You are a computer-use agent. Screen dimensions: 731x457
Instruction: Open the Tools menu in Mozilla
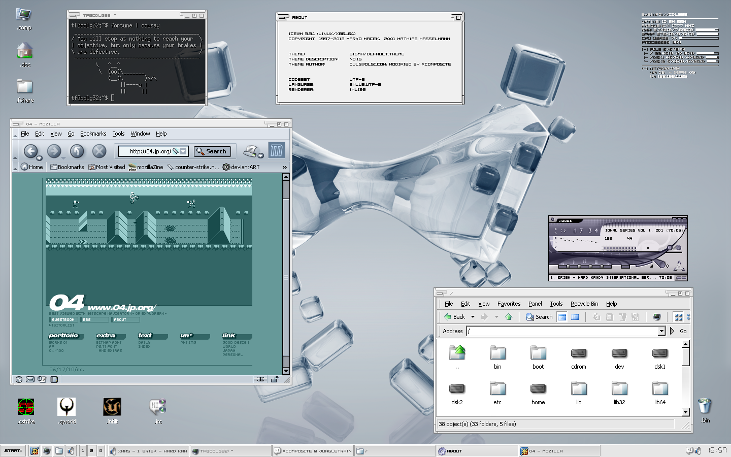click(x=118, y=134)
